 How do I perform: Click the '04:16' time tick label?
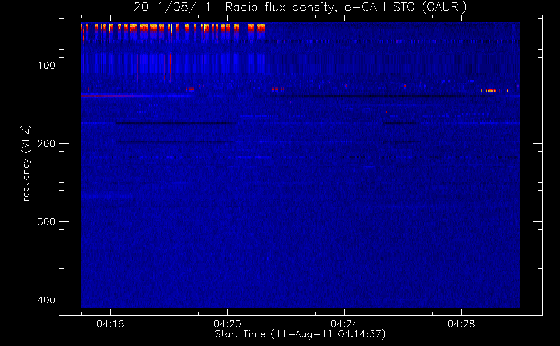click(110, 324)
